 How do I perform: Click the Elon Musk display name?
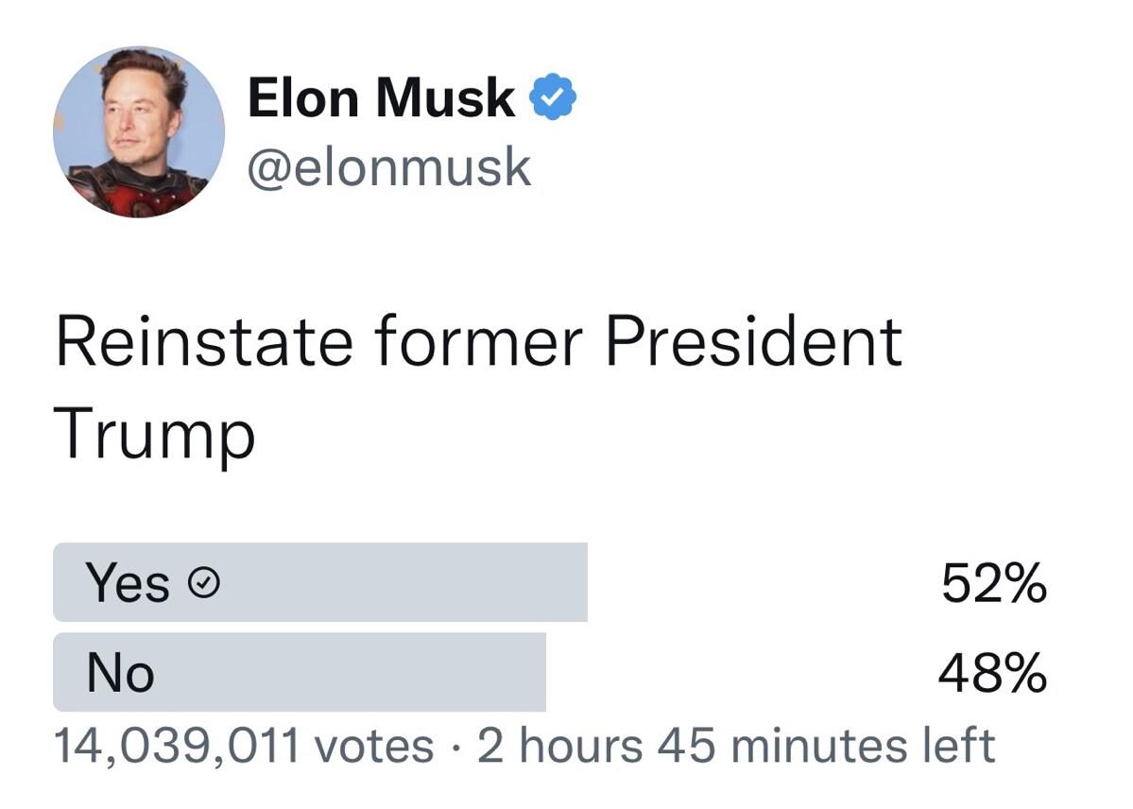pyautogui.click(x=381, y=97)
